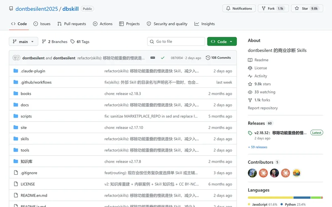Screen dimensions: 332x207
Task: Open the Insights tab
Action: 205,24
